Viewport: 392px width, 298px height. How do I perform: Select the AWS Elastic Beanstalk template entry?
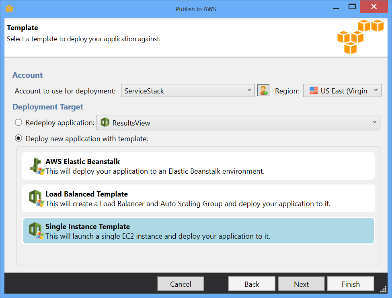click(199, 166)
